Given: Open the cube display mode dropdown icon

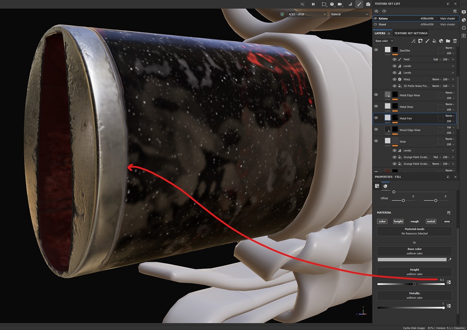Looking at the screenshot, I should [x=332, y=4].
